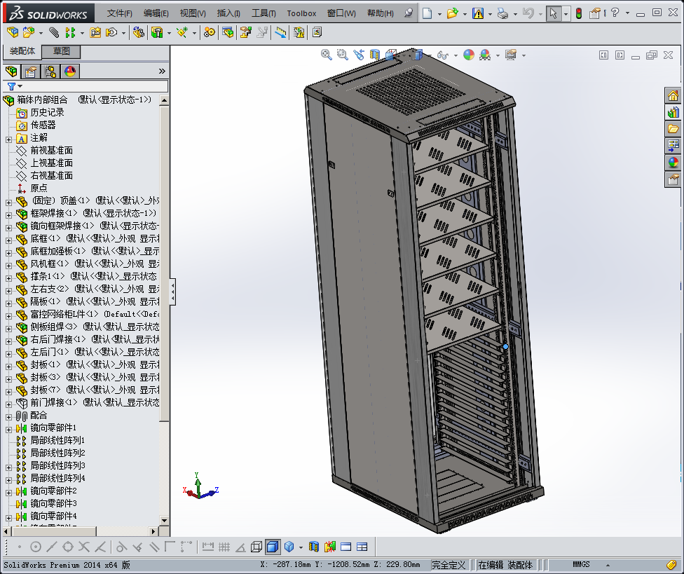
Task: Select the 原点 origin item
Action: (39, 189)
